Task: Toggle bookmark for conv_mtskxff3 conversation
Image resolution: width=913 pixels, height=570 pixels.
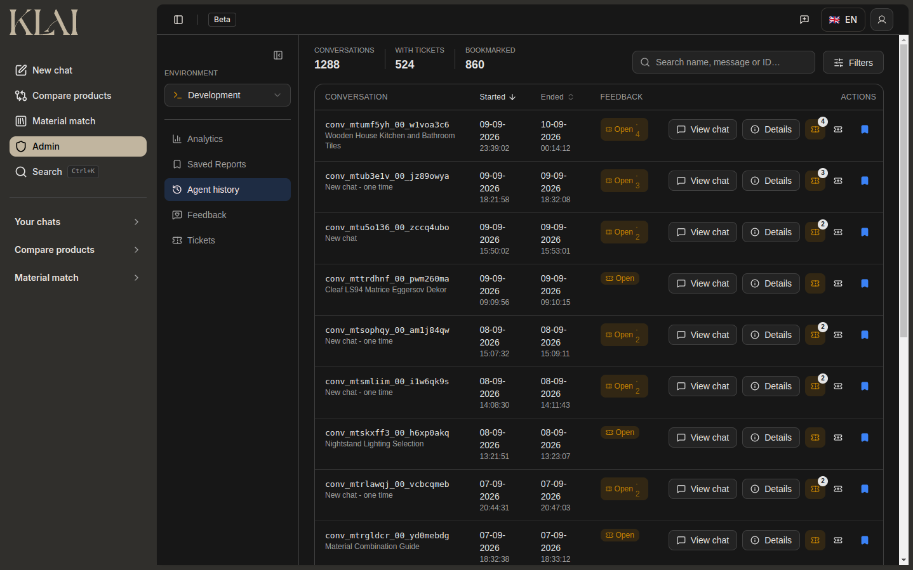Action: click(865, 437)
